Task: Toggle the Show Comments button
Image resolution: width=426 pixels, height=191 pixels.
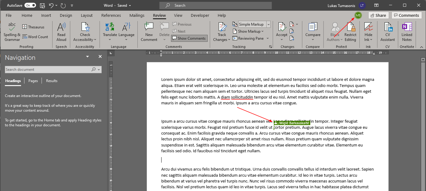Action: pos(189,38)
